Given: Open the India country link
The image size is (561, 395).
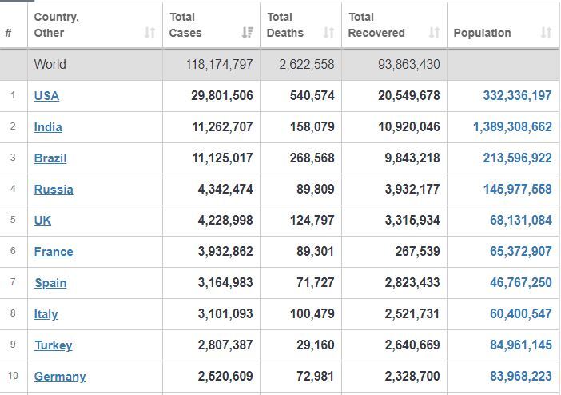Looking at the screenshot, I should coord(48,127).
